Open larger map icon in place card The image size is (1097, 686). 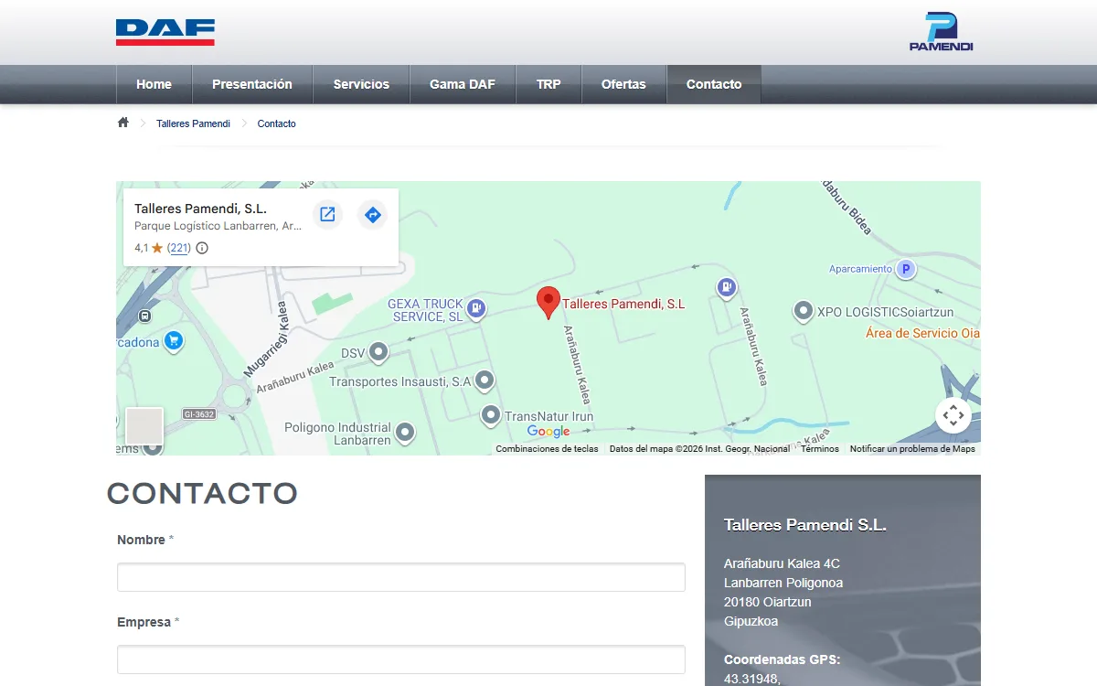tap(327, 215)
